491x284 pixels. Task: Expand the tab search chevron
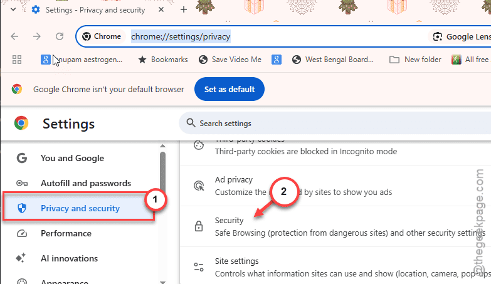(x=13, y=9)
